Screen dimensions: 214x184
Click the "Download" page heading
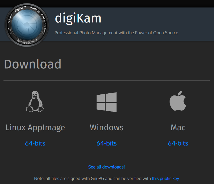point(33,64)
